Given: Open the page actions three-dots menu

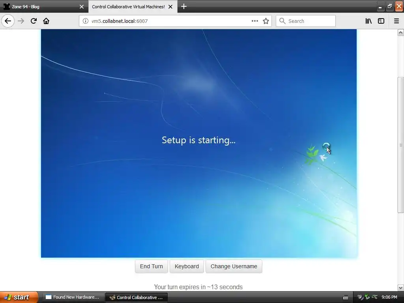Looking at the screenshot, I should [x=254, y=21].
